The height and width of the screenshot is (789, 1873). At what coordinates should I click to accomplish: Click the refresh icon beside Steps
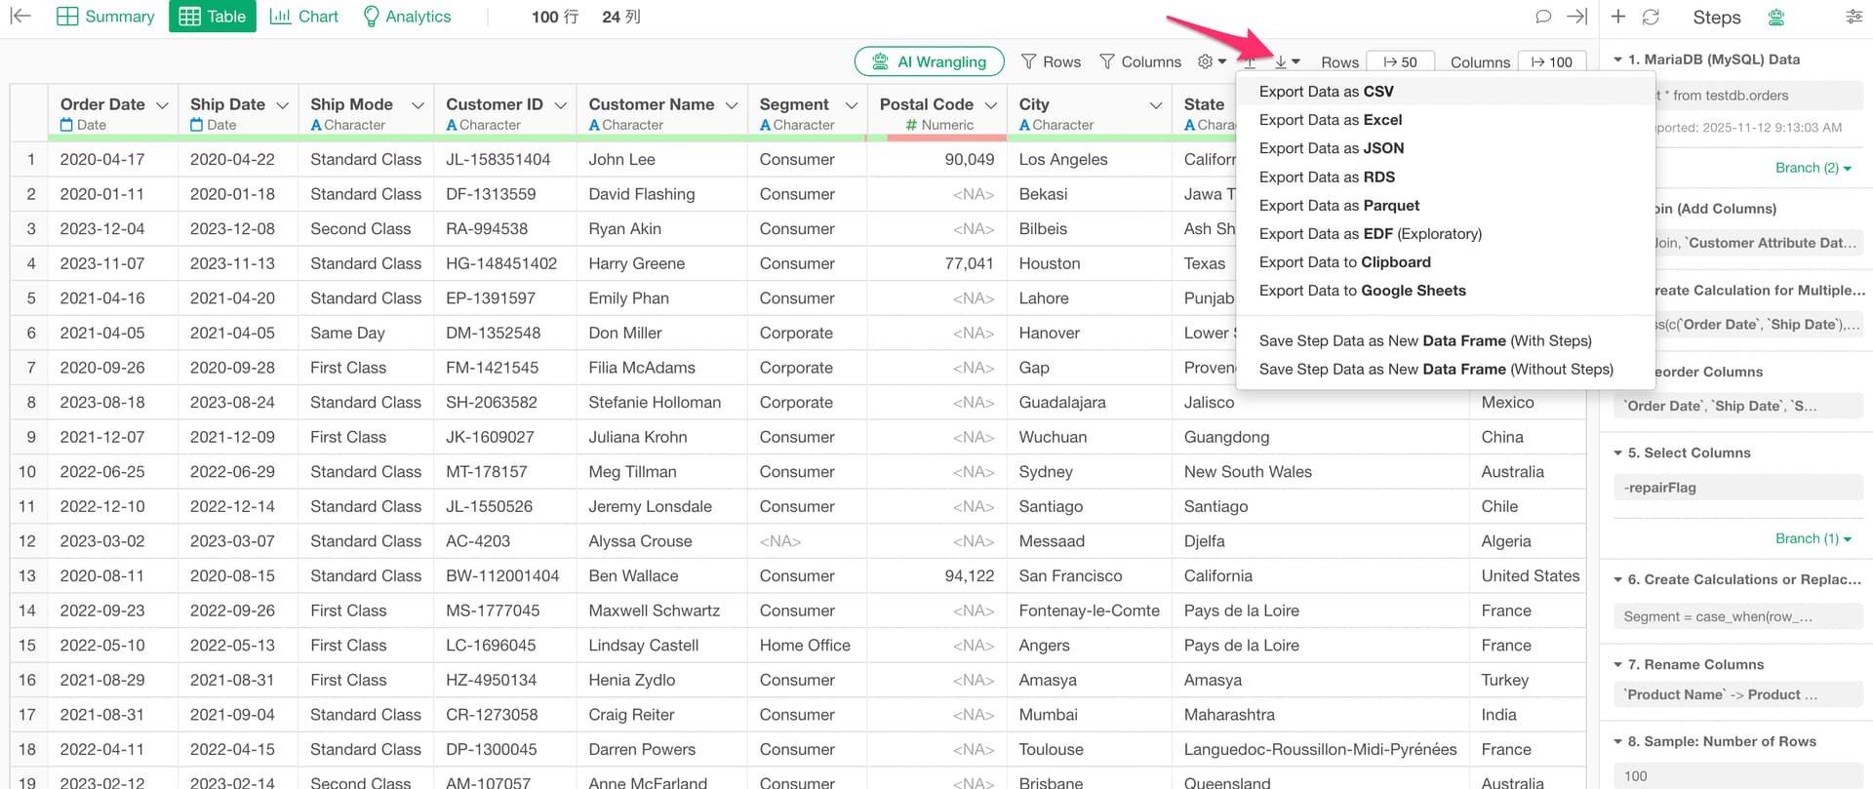click(1651, 17)
